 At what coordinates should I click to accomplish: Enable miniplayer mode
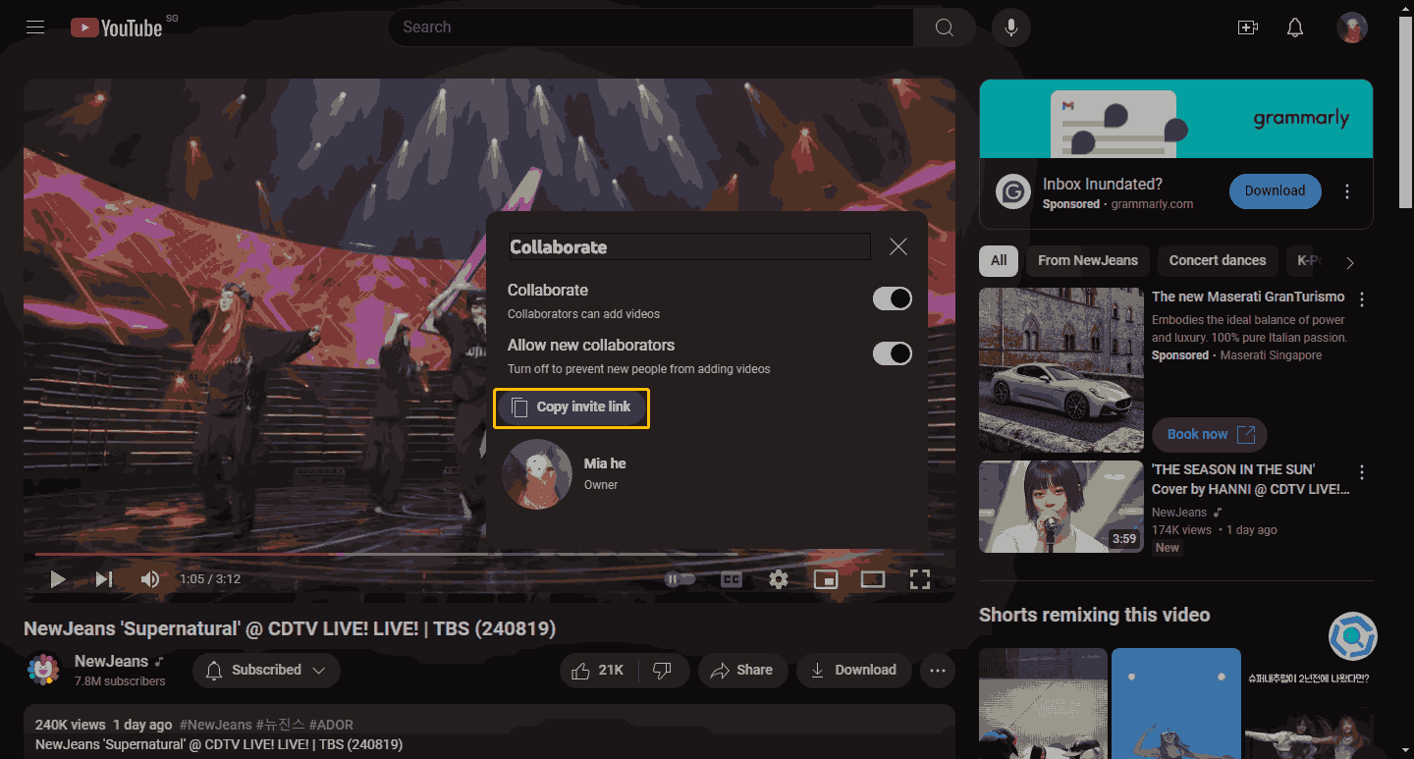click(x=826, y=579)
